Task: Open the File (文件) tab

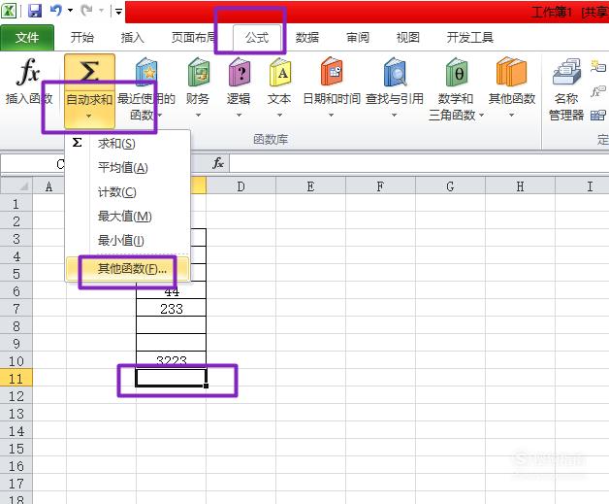Action: pos(27,38)
